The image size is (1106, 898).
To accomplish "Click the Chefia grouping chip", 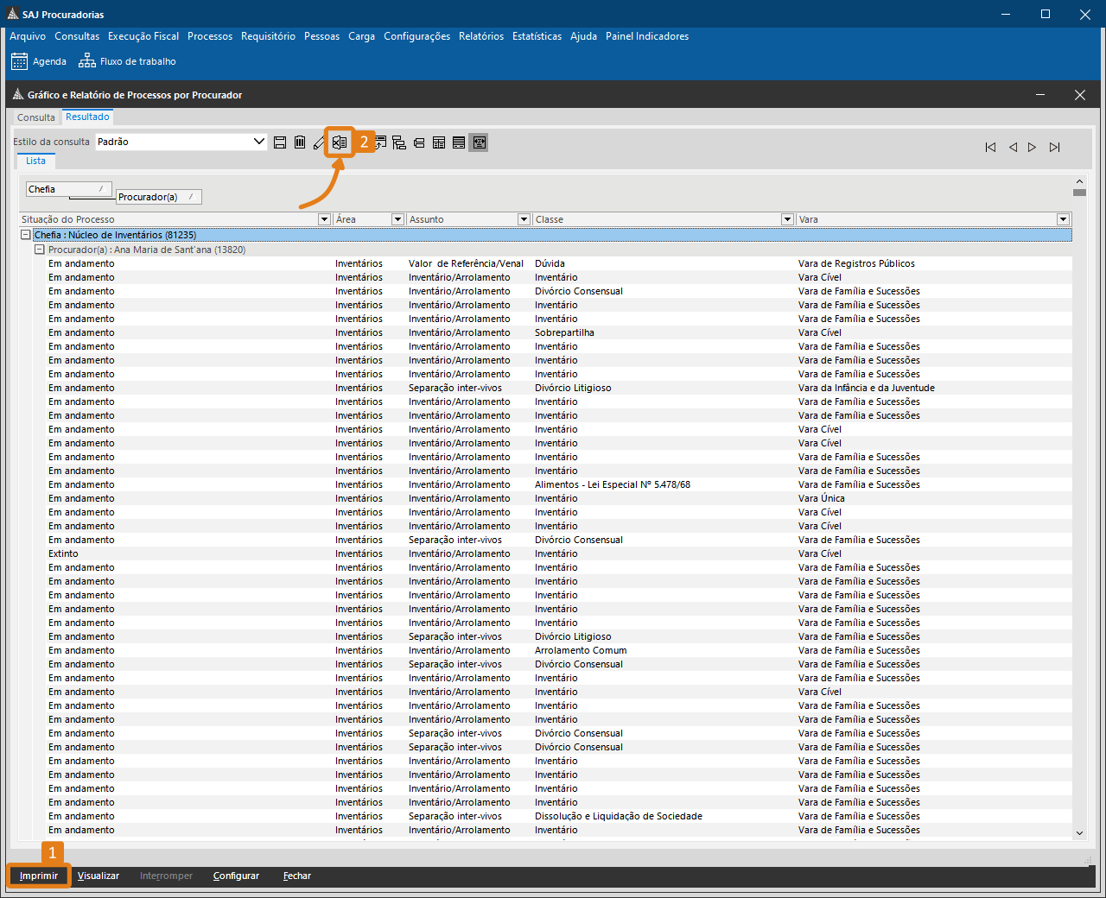I will (x=70, y=189).
